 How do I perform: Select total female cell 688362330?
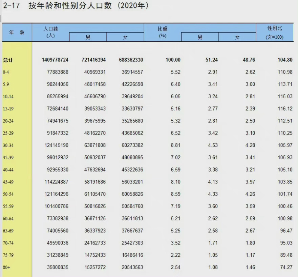131,60
